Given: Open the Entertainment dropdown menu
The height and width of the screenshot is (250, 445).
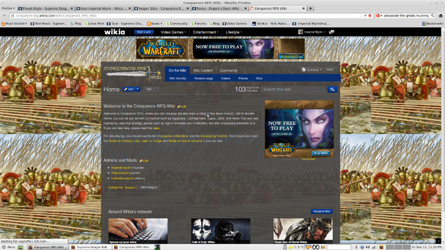Looking at the screenshot, I should [206, 33].
